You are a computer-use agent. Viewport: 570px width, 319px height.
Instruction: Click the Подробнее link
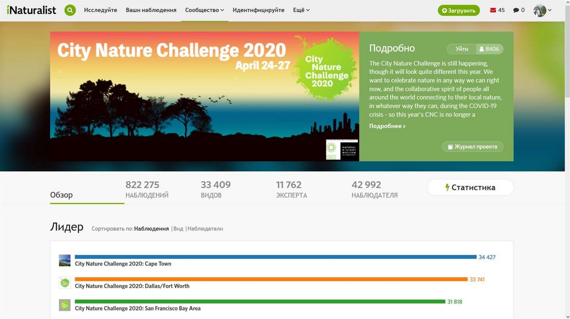(x=387, y=126)
